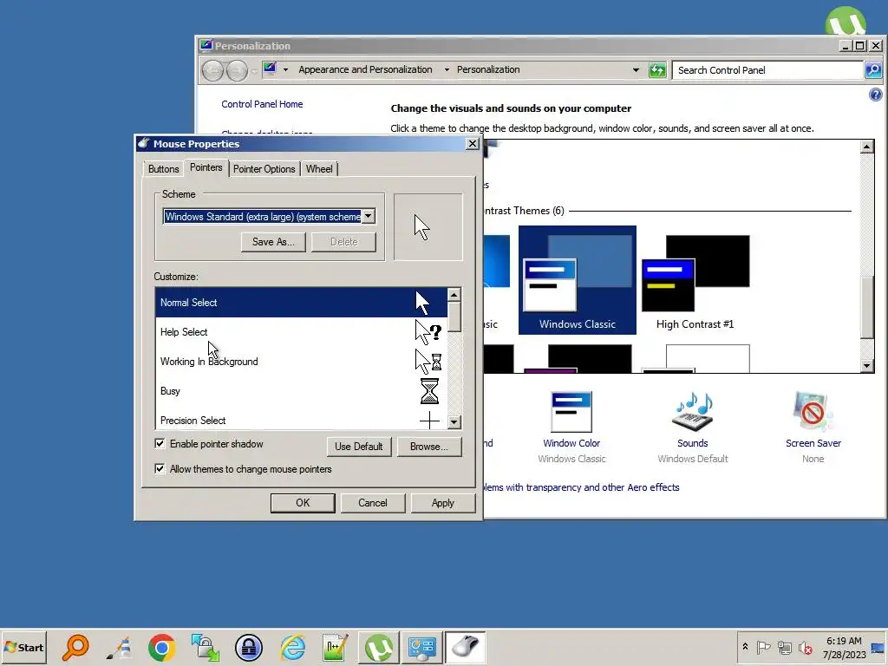888x666 pixels.
Task: Click the paint brush icon in taskbar
Action: pyautogui.click(x=120, y=647)
